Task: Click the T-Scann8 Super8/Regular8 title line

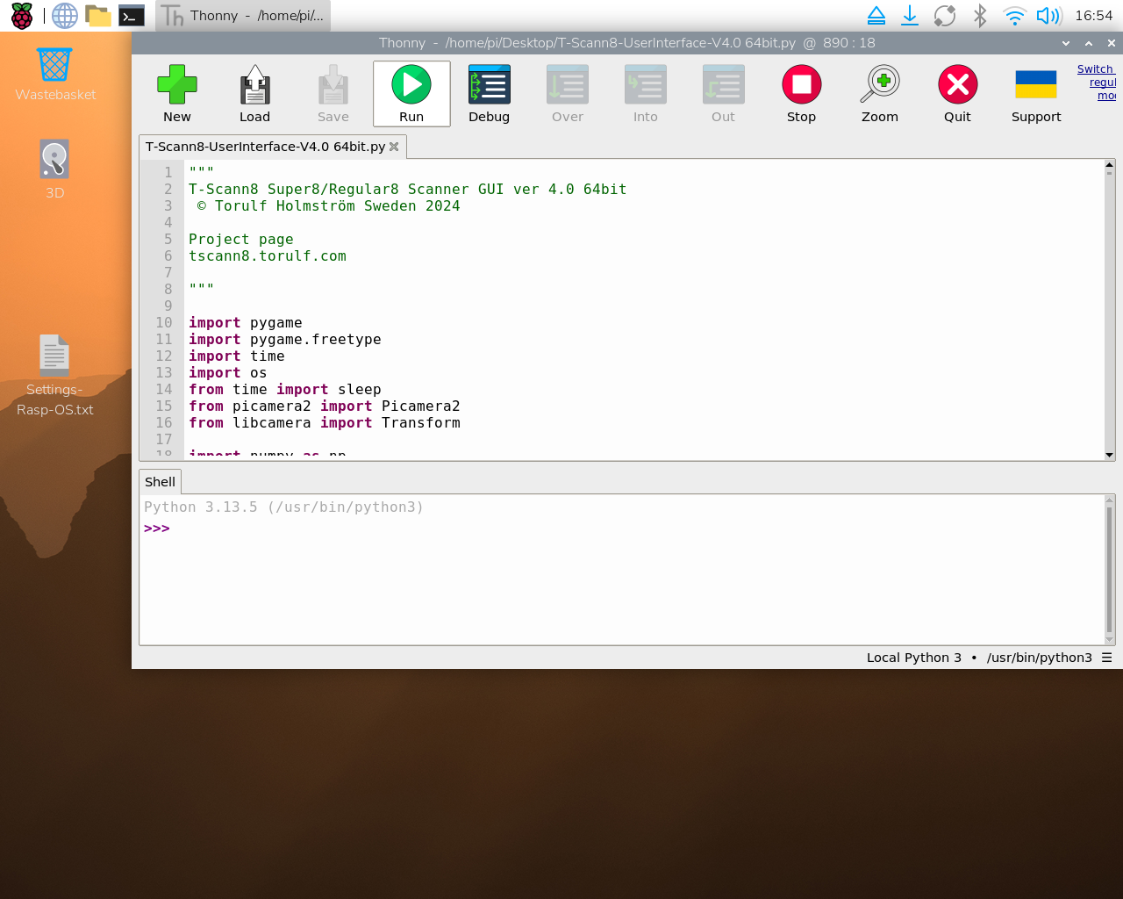Action: tap(408, 190)
